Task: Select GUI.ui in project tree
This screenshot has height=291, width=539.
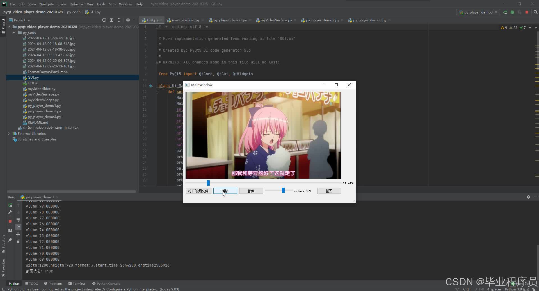Action: coord(33,83)
